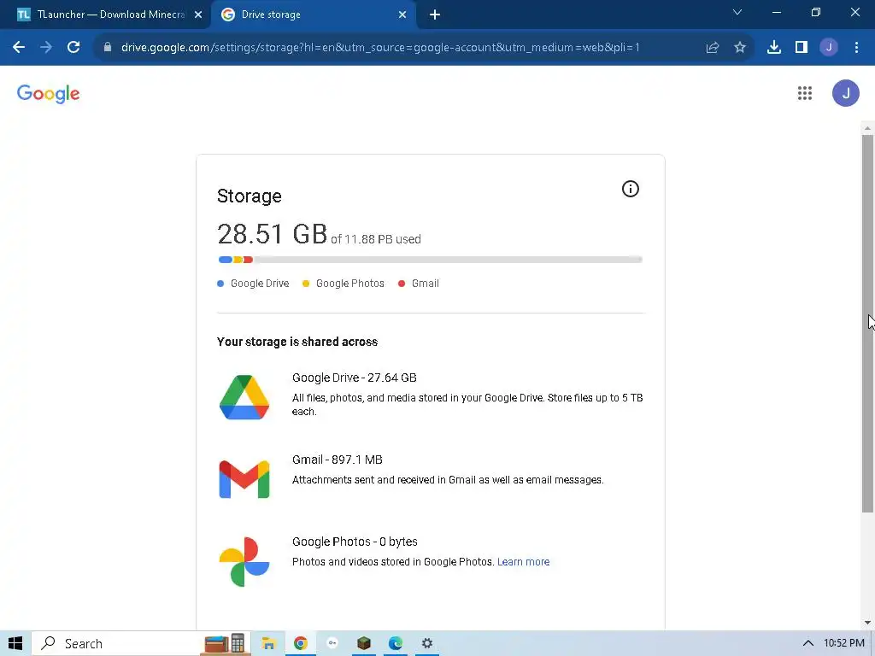
Task: Click the Google logo
Action: [x=49, y=94]
